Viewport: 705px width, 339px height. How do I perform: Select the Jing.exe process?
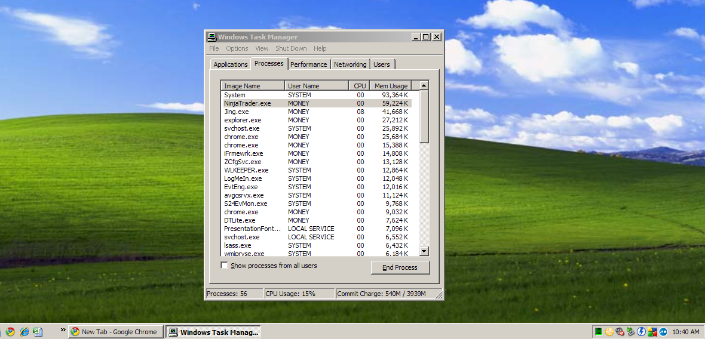[317, 112]
